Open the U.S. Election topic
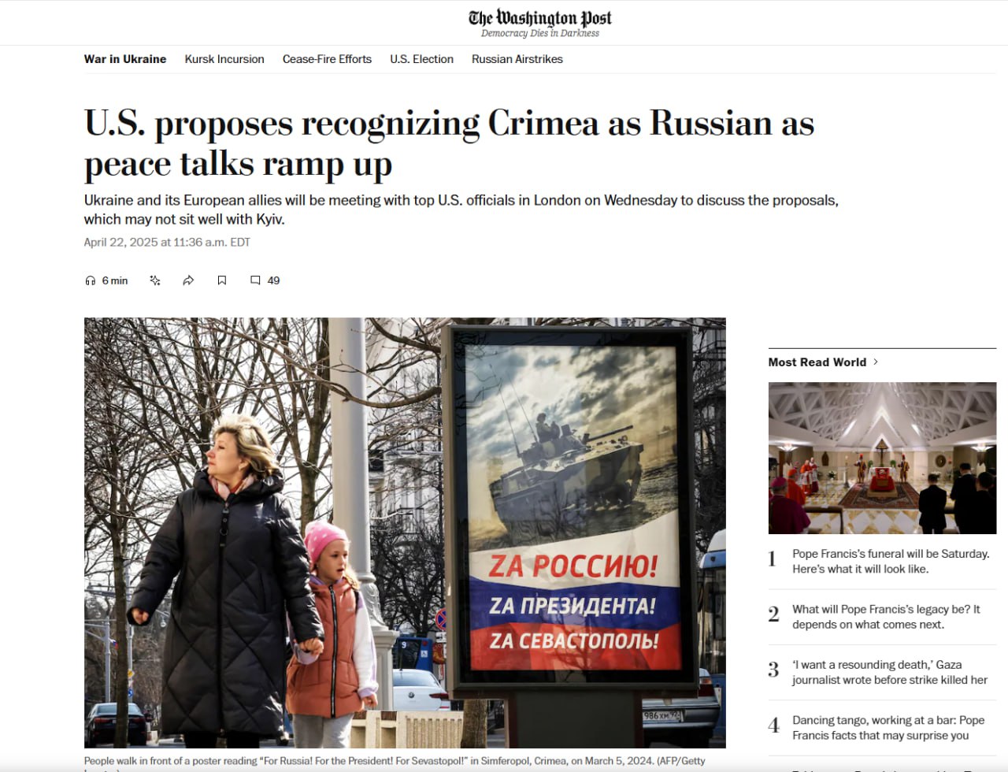Viewport: 1008px width, 772px height. pyautogui.click(x=421, y=59)
